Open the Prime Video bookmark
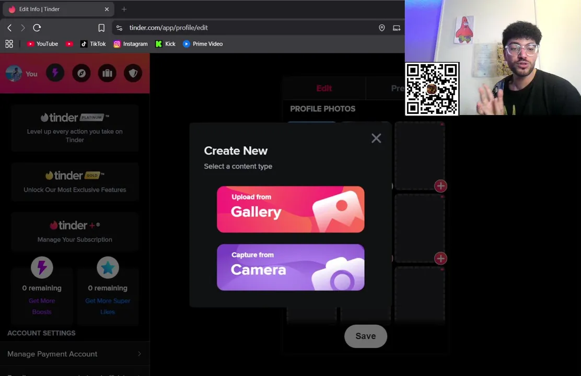Image resolution: width=581 pixels, height=376 pixels. coord(203,44)
